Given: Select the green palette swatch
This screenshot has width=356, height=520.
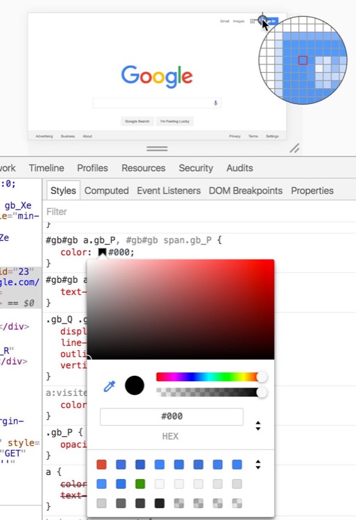Looking at the screenshot, I should pos(140,484).
